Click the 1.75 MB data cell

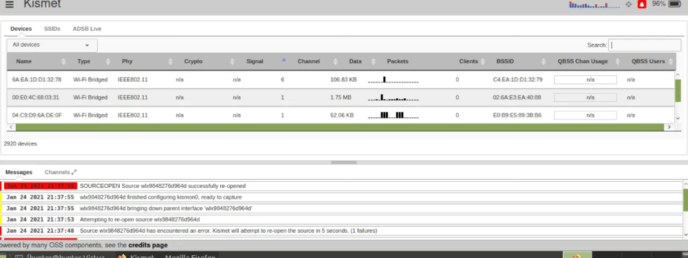click(x=341, y=97)
